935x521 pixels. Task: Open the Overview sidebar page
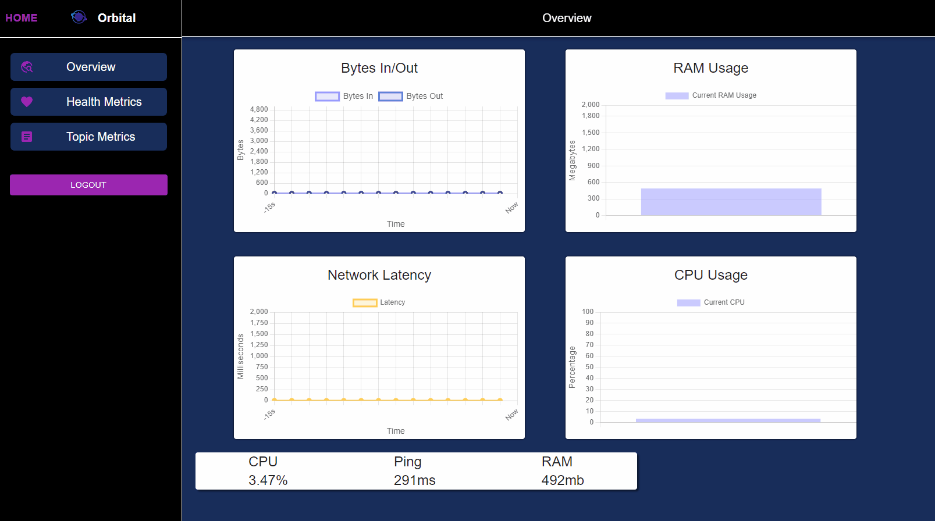tap(88, 67)
